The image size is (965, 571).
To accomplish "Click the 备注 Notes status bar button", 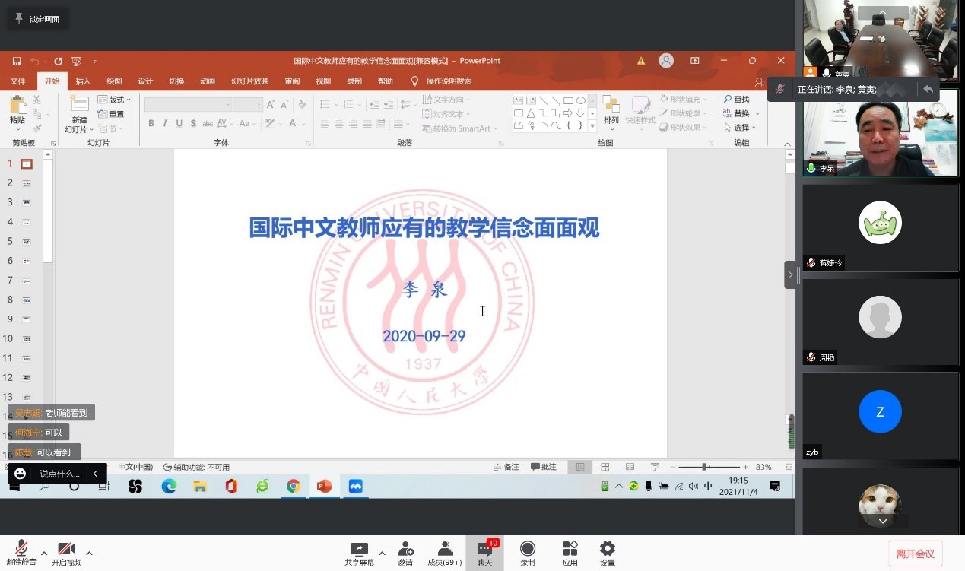I will click(506, 467).
